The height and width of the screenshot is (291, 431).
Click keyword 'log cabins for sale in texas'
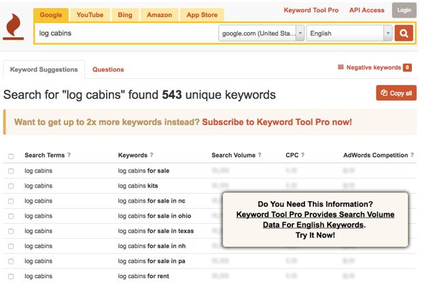(156, 231)
